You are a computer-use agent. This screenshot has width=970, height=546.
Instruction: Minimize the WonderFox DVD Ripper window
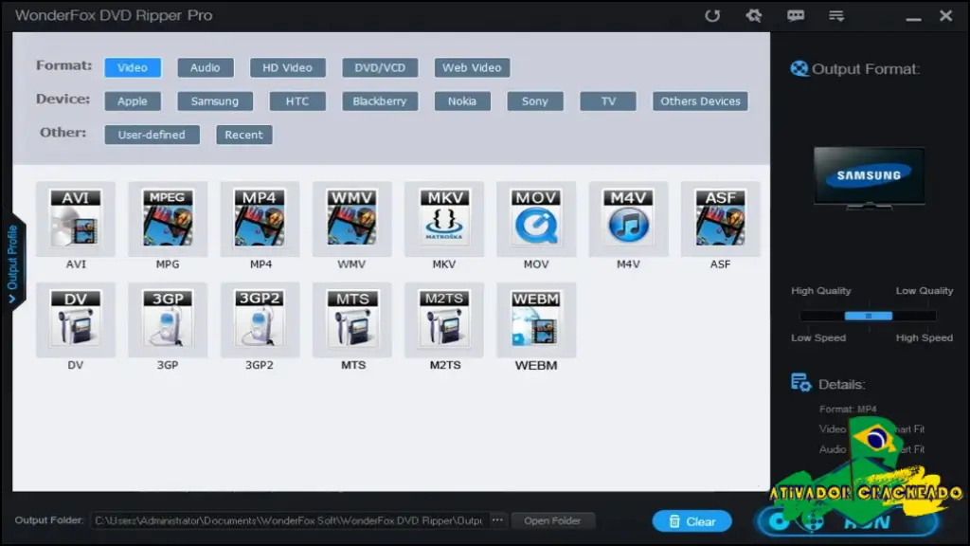[914, 17]
